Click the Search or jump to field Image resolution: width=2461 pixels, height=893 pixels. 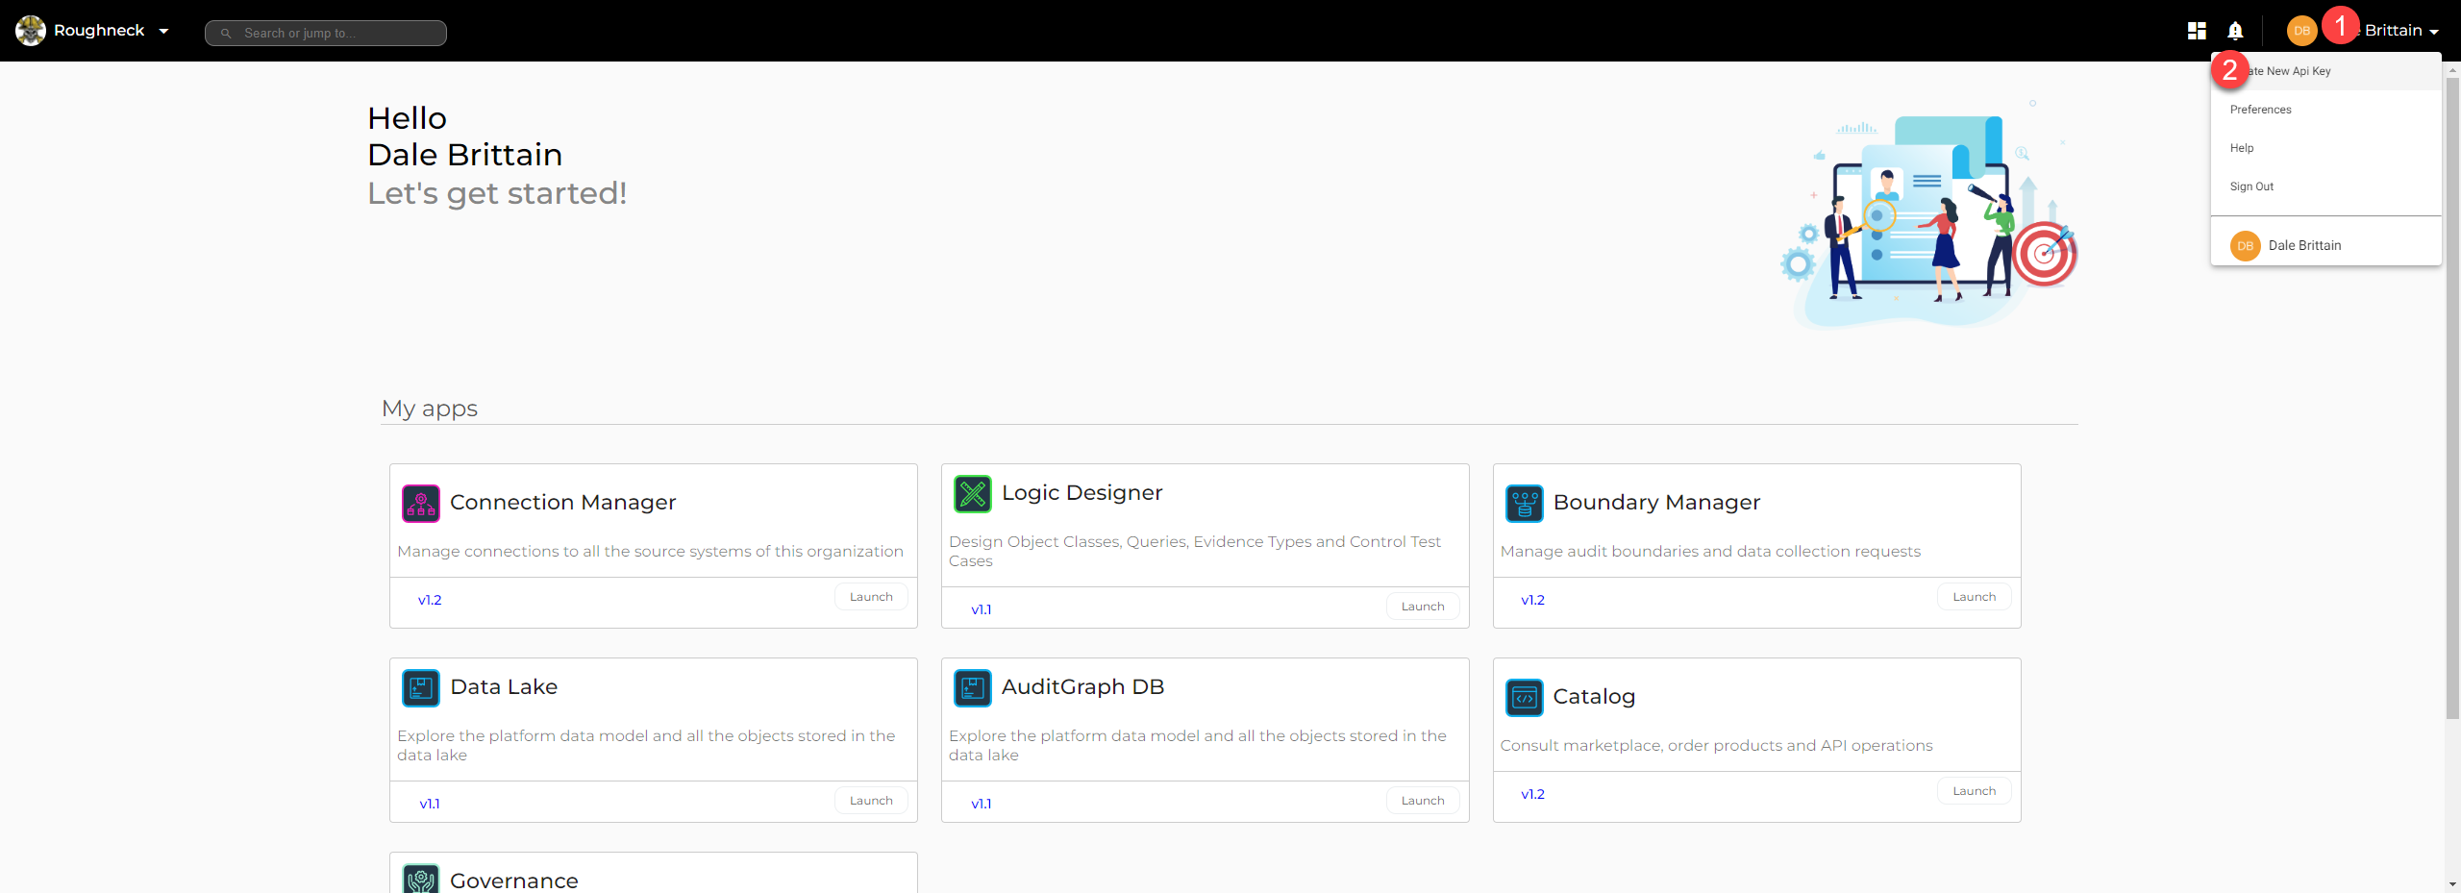(x=327, y=33)
